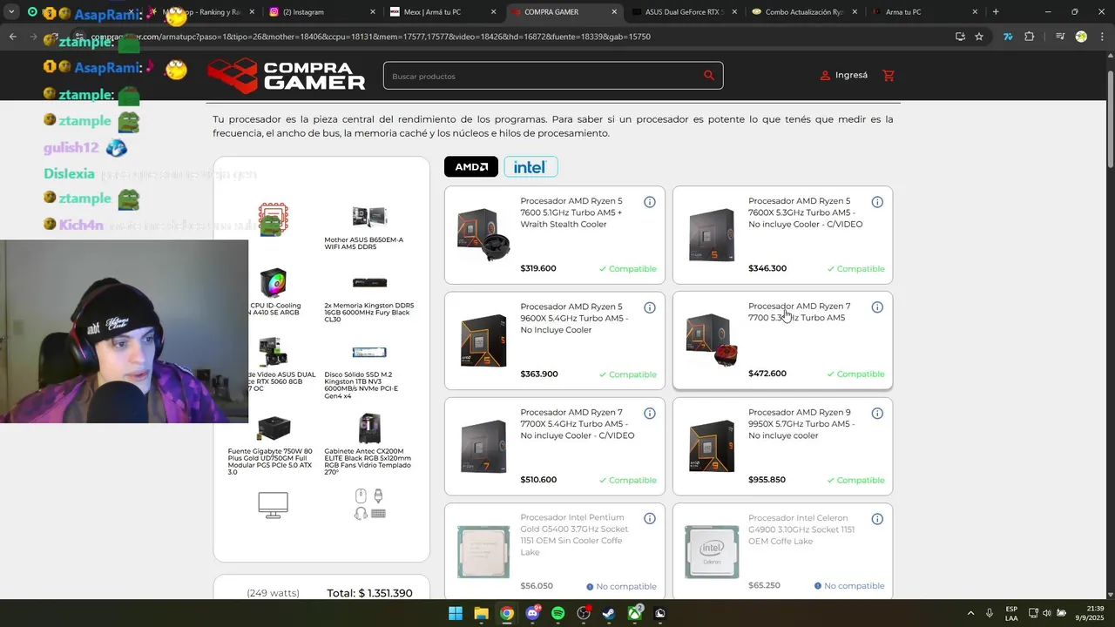Open the shopping cart
1115x627 pixels.
[x=889, y=76]
